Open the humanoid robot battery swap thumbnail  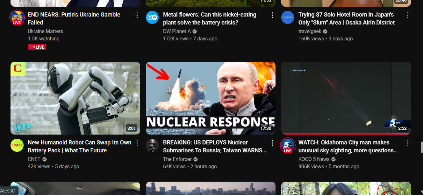click(x=75, y=98)
